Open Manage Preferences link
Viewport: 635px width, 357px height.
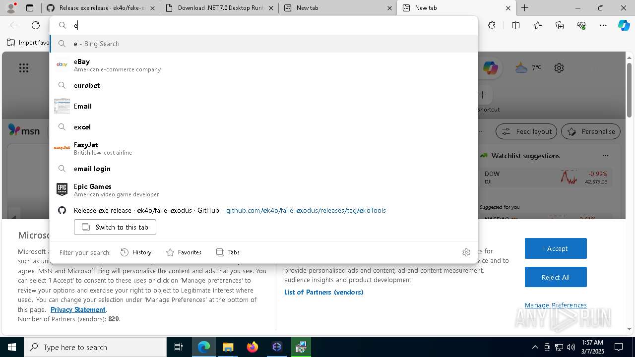tap(556, 305)
